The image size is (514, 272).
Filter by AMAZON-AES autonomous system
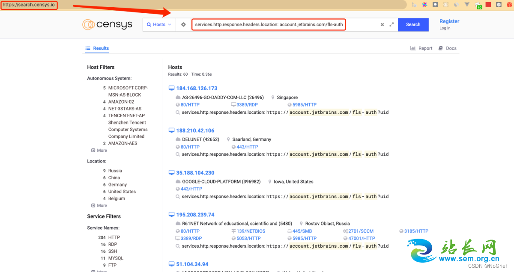pyautogui.click(x=123, y=143)
